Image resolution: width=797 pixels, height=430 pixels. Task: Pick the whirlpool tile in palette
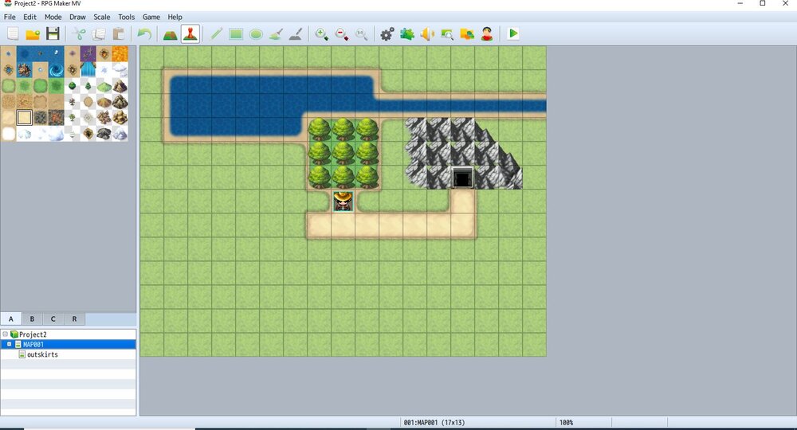(x=56, y=69)
